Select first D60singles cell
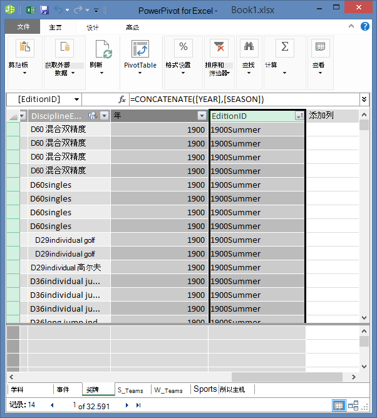The width and height of the screenshot is (377, 418). pos(69,185)
